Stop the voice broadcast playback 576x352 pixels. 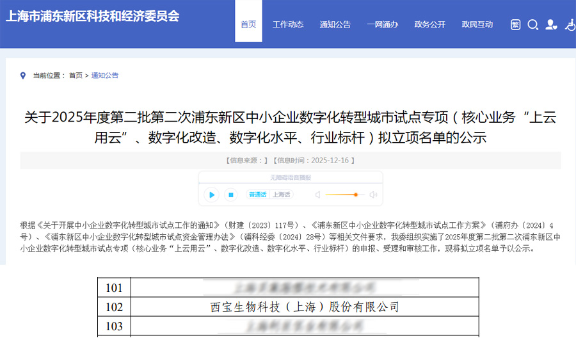tap(231, 195)
